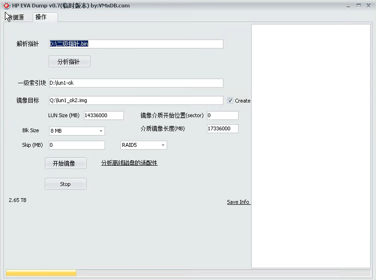Click the 一级索引块 path field
376x280 pixels.
click(x=136, y=83)
